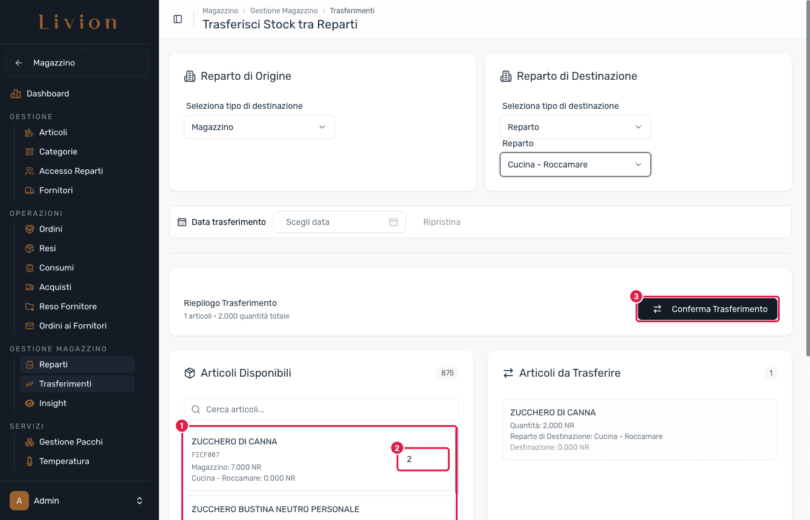Screen dimensions: 810x520
Task: Open the Magazzino origin type dropdown
Action: click(259, 127)
